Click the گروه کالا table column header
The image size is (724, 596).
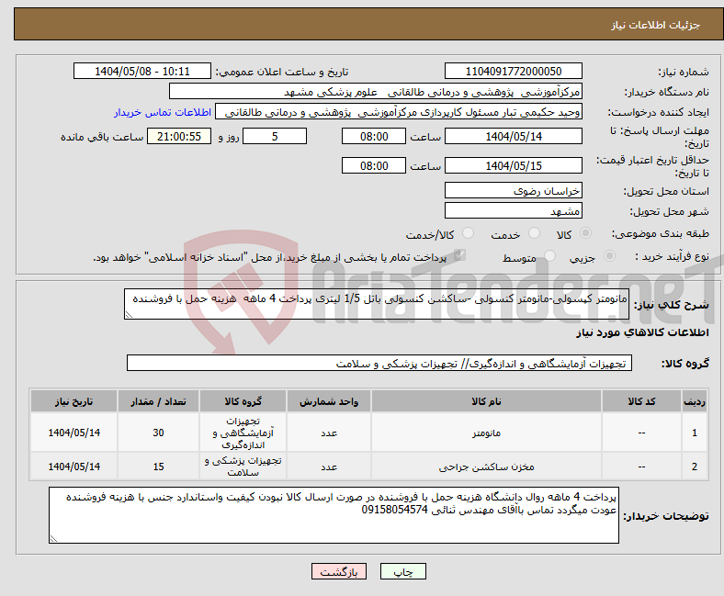click(x=243, y=401)
